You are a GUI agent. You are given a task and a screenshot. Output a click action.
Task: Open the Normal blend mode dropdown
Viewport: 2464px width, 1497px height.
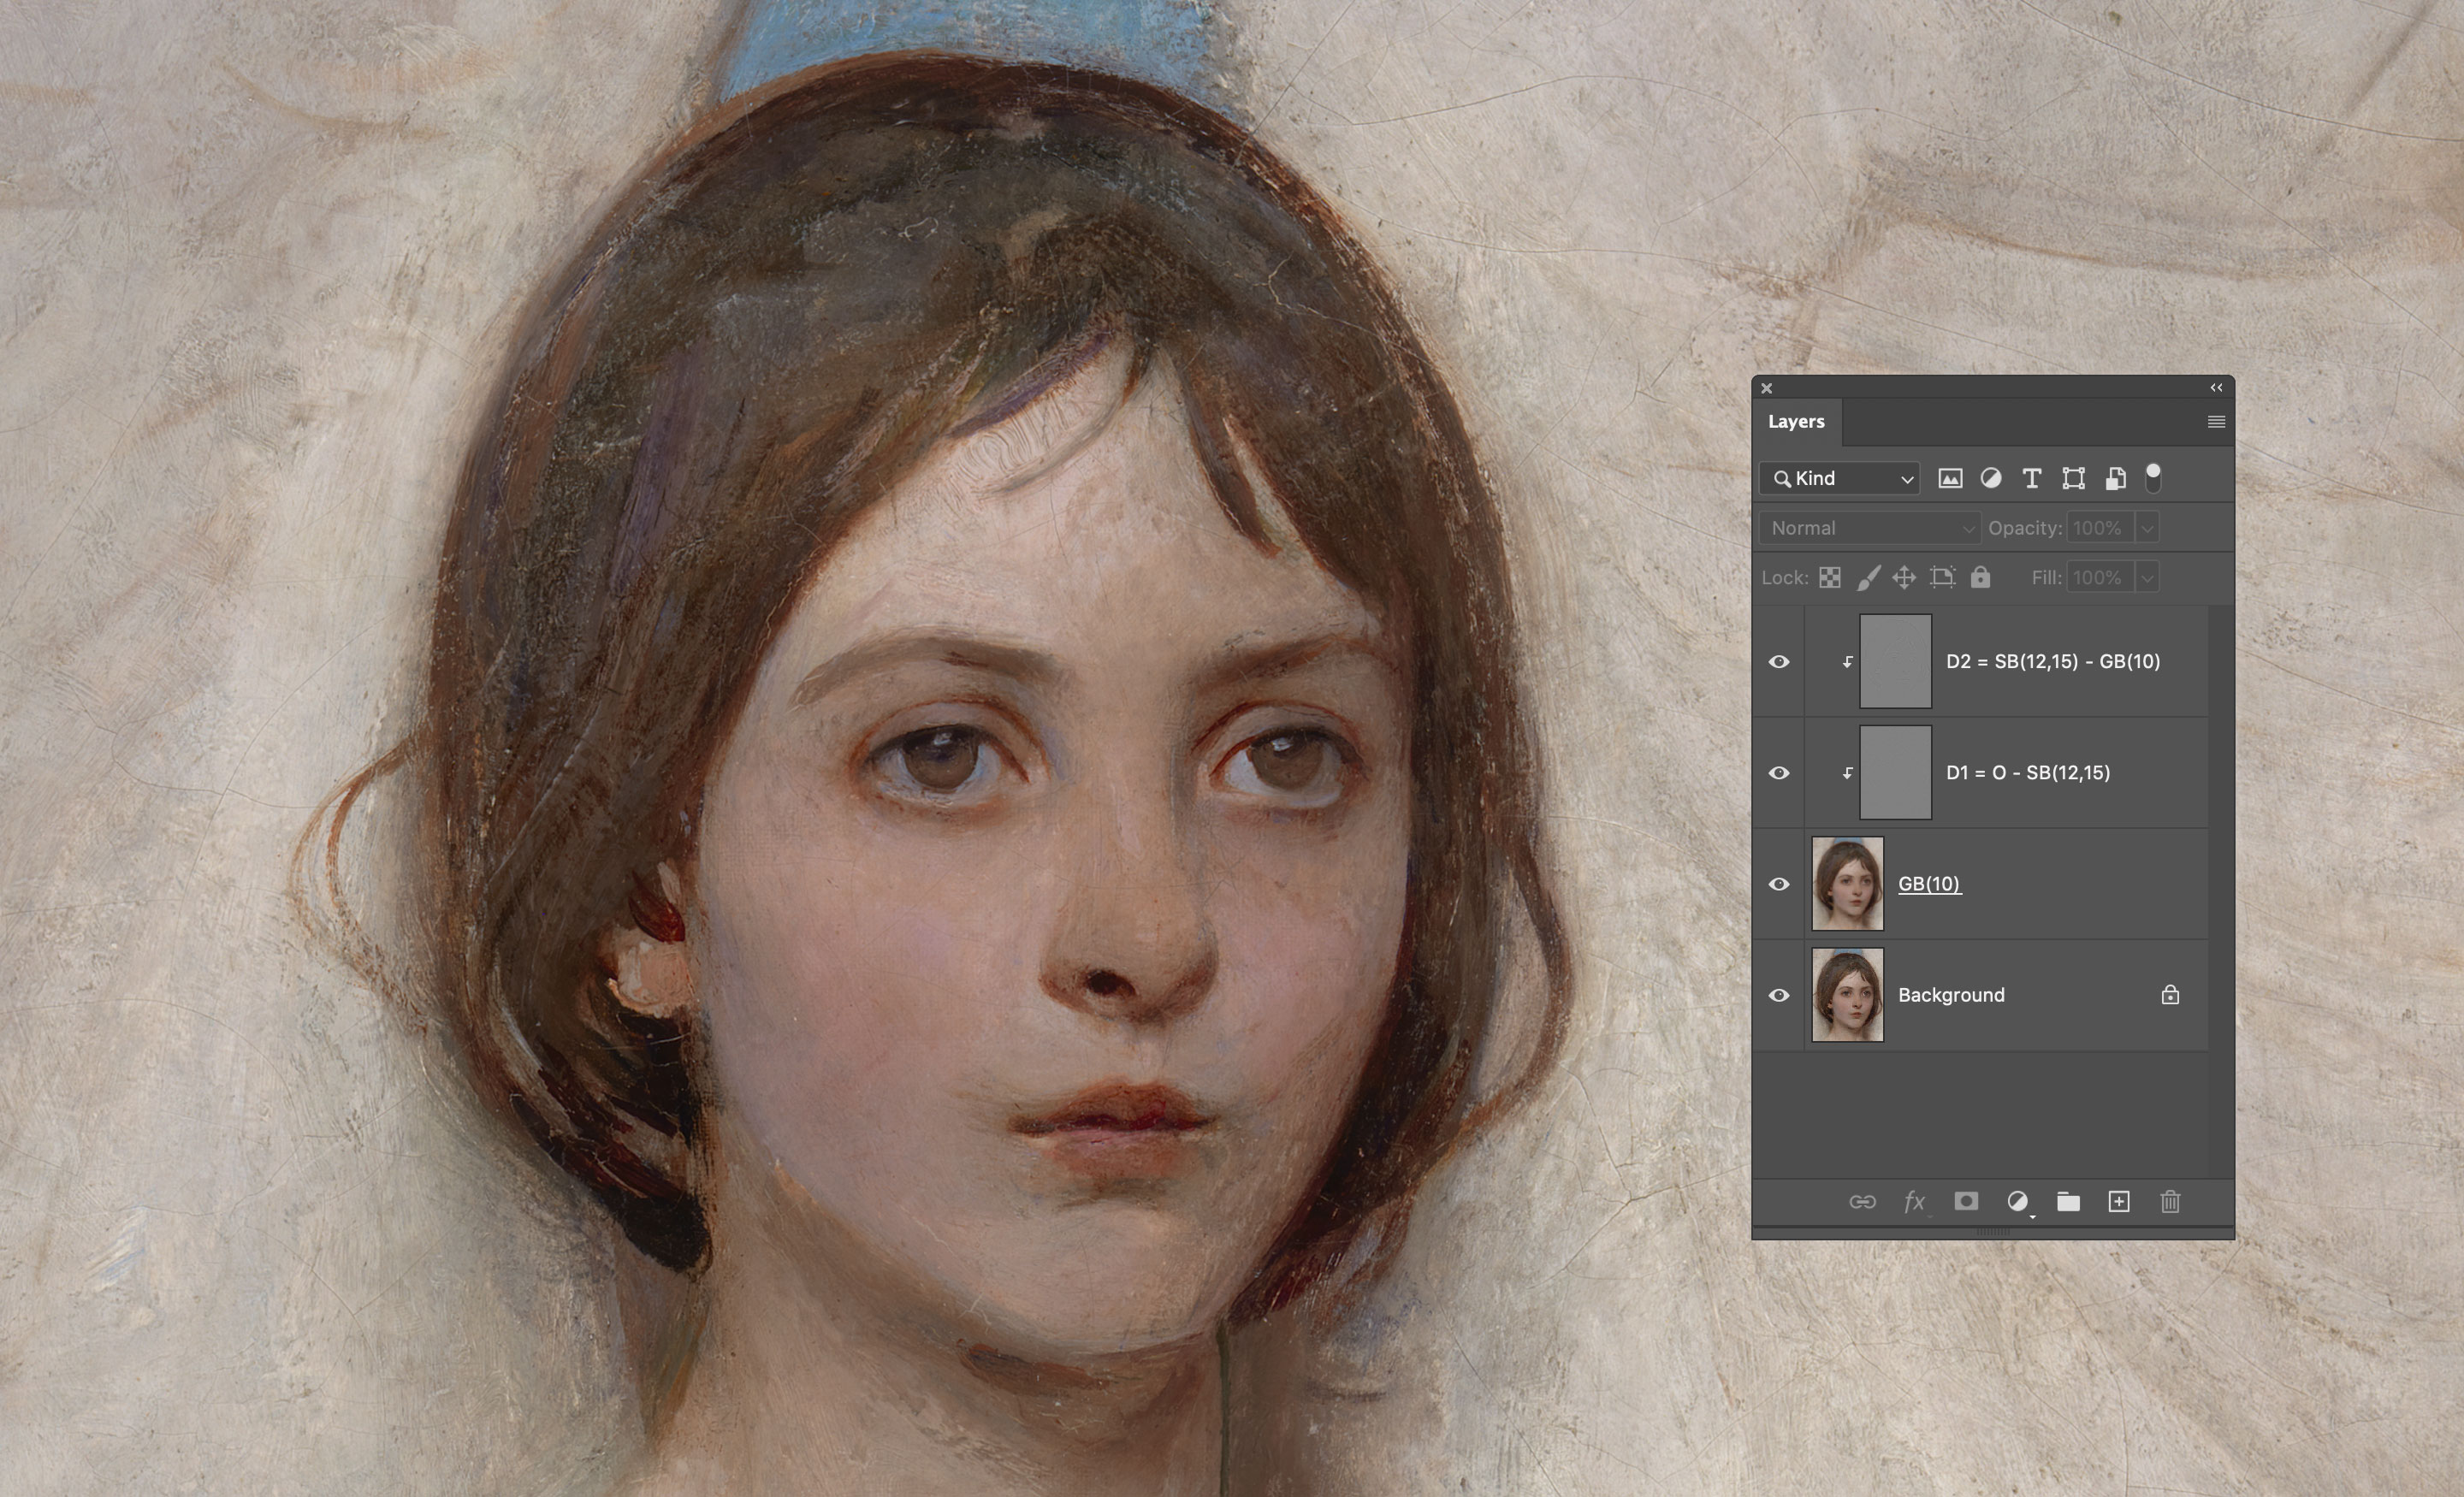1869,528
